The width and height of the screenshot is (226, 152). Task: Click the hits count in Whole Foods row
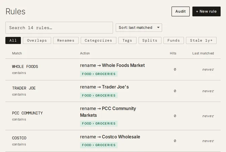[175, 69]
